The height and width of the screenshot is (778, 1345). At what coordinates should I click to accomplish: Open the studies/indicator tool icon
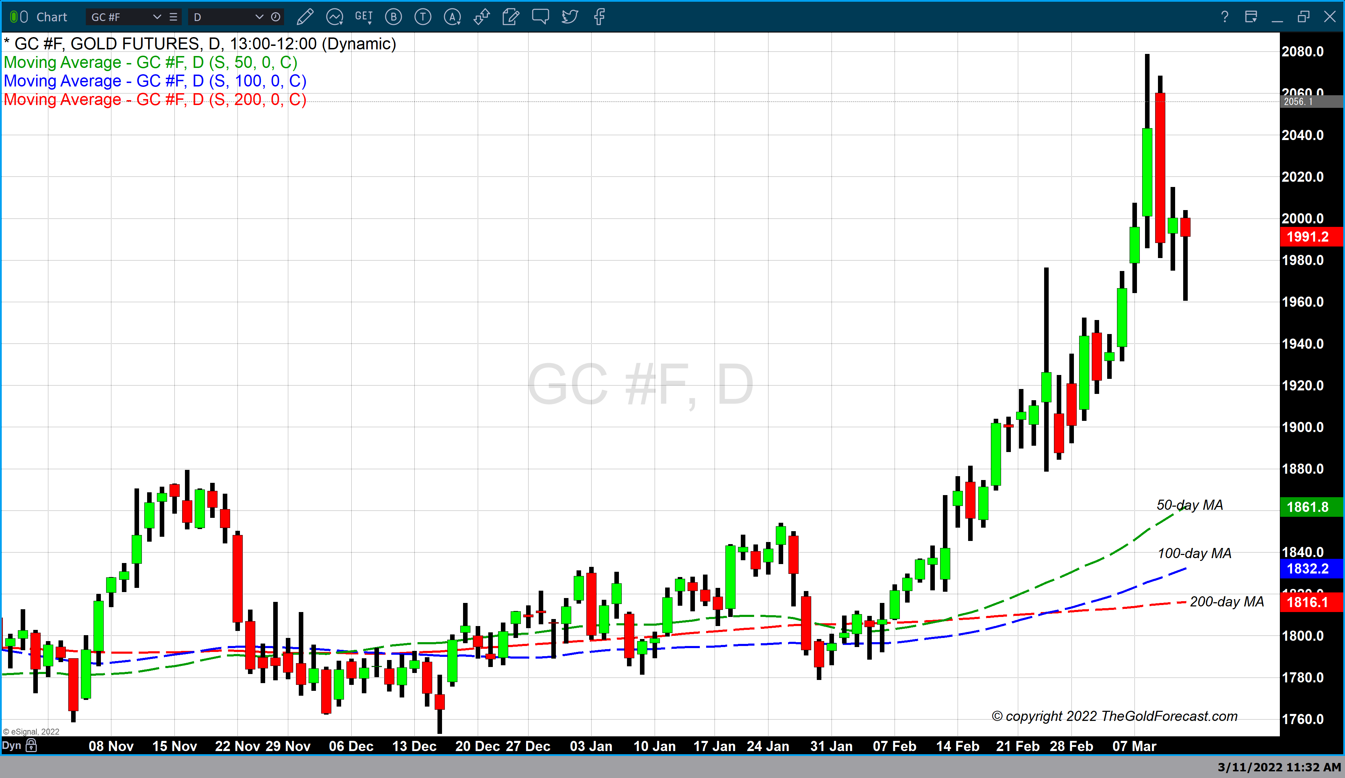pos(335,16)
